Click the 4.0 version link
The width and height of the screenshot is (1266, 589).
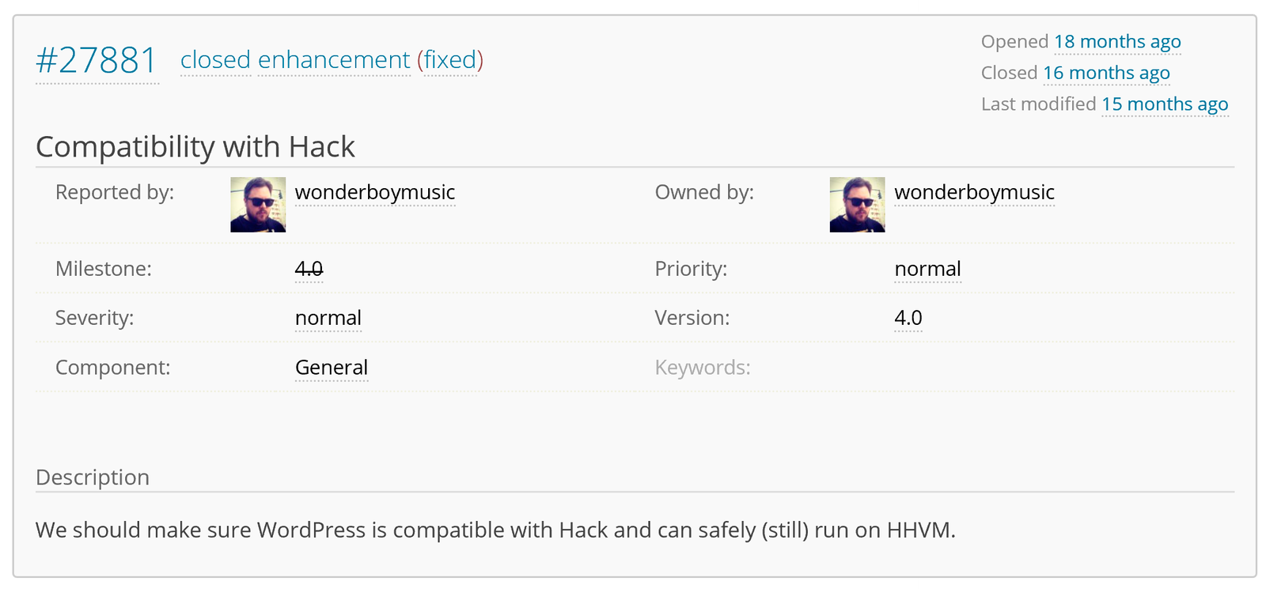click(908, 318)
